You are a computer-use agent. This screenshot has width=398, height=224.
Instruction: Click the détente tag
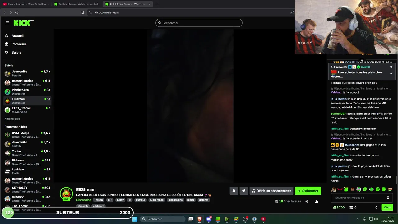[x=204, y=200]
